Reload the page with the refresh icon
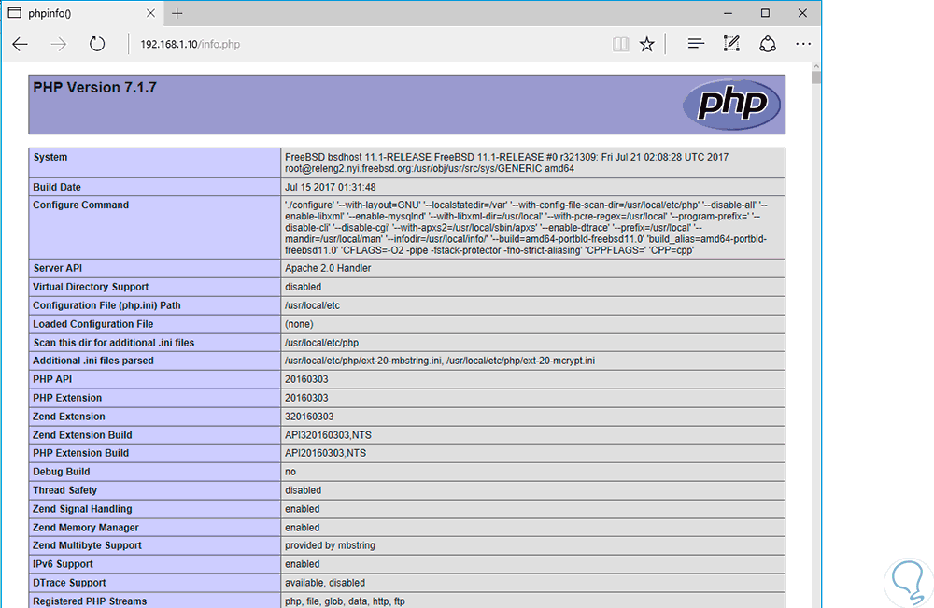 pos(97,44)
